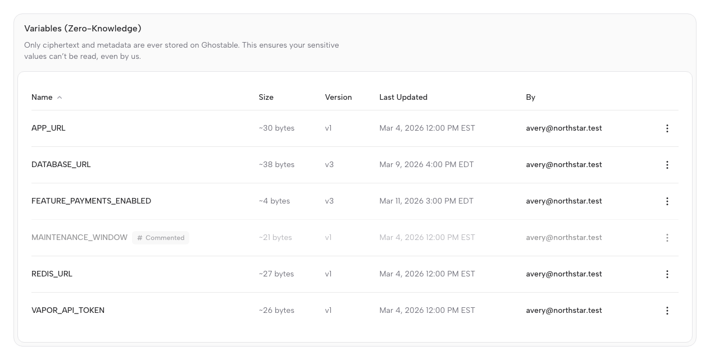
Task: Expand the MAINTENANCE_WINDOW commented entry
Action: point(79,237)
